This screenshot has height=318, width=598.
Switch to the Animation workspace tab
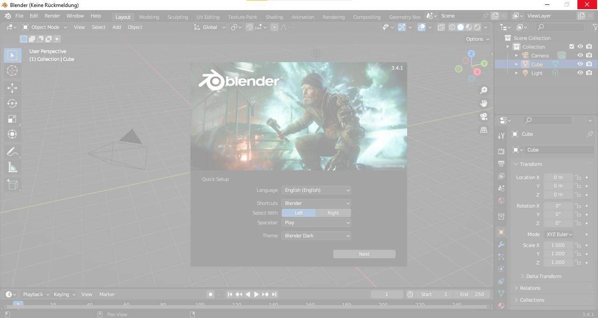(303, 17)
